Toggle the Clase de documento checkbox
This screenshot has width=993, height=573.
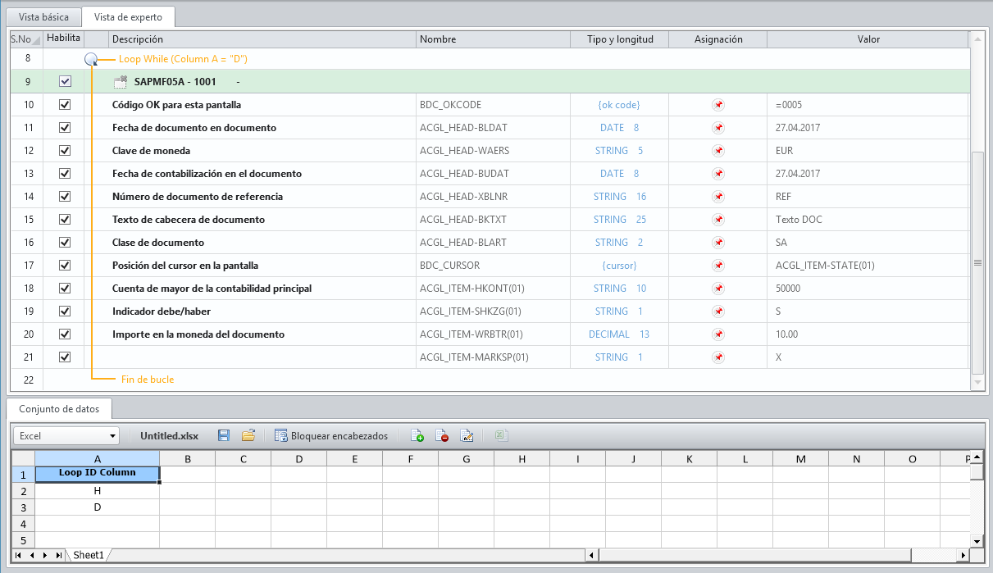pos(65,243)
